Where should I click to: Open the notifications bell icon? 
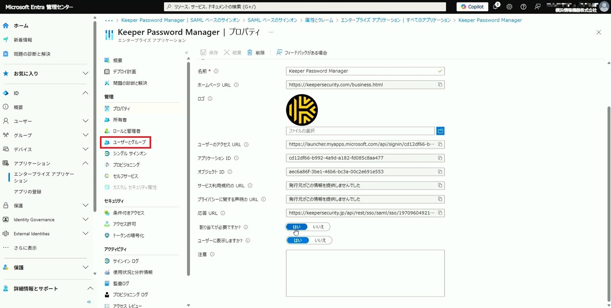[x=495, y=7]
